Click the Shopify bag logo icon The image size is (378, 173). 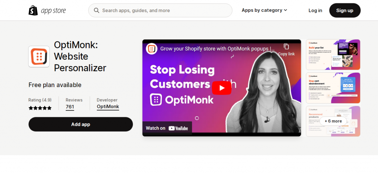tap(33, 10)
